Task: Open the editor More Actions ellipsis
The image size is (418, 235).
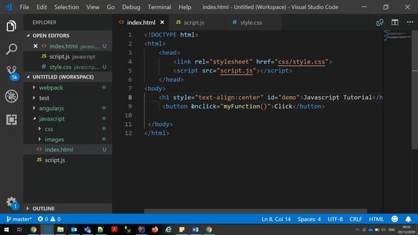Action: coord(410,22)
